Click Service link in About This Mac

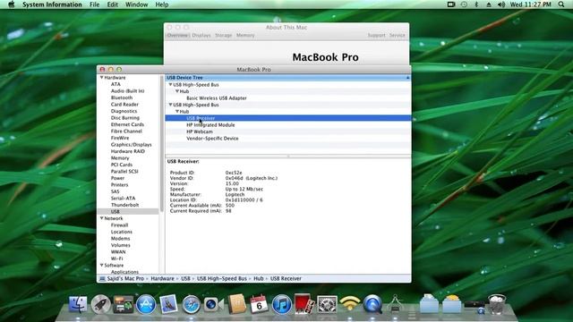[397, 36]
